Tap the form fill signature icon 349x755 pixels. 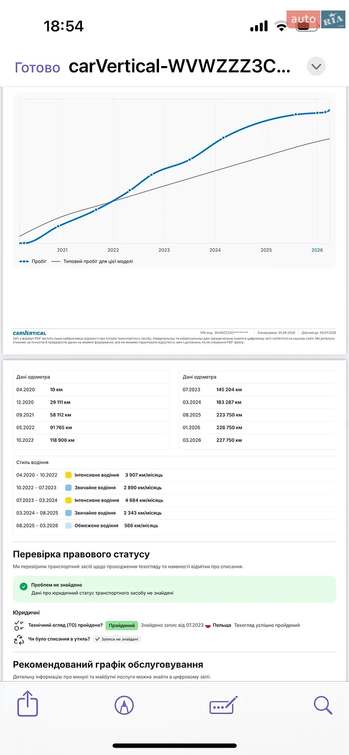[223, 705]
